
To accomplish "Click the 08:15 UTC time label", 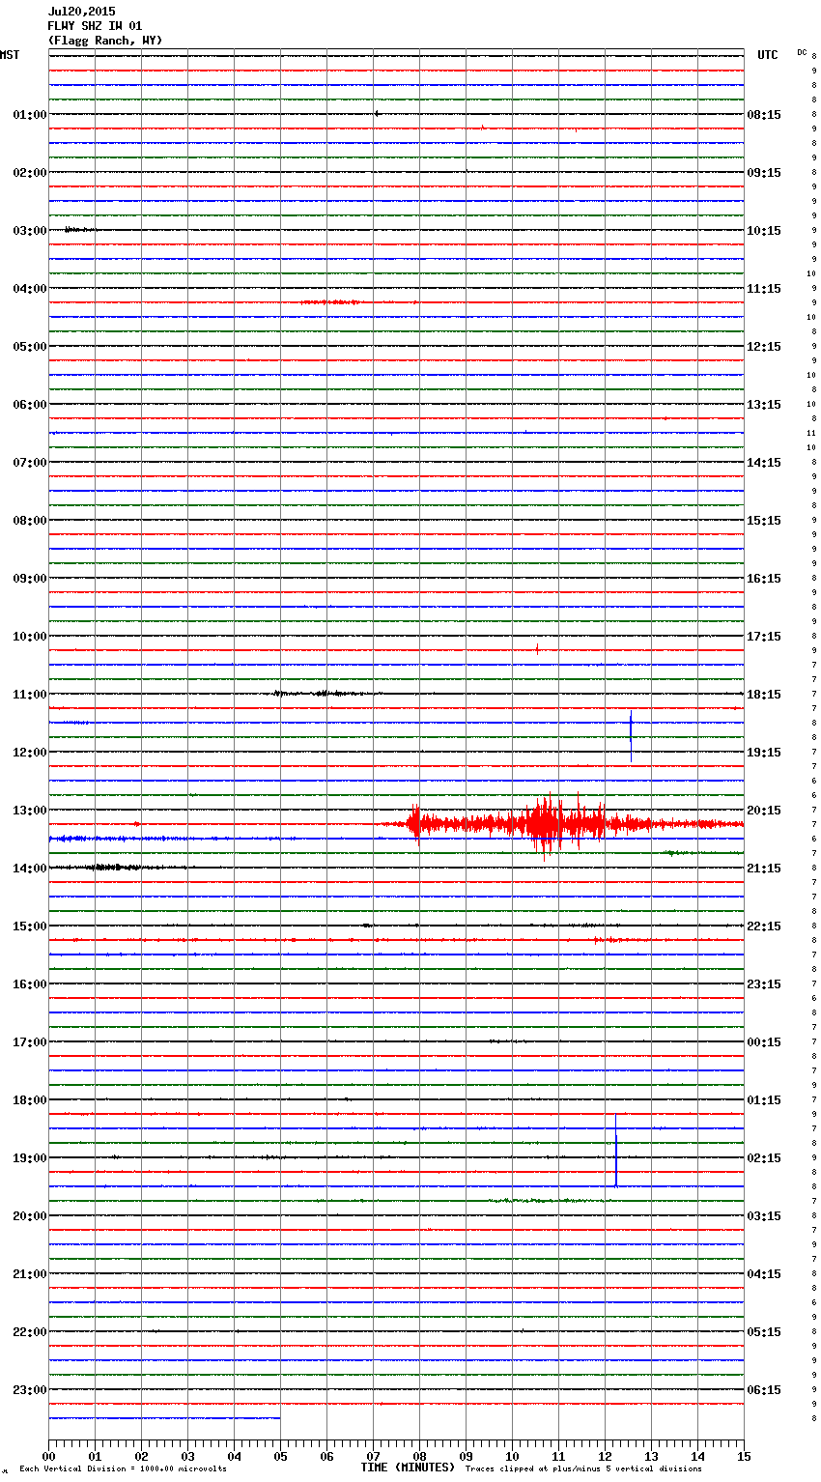I will click(x=764, y=115).
